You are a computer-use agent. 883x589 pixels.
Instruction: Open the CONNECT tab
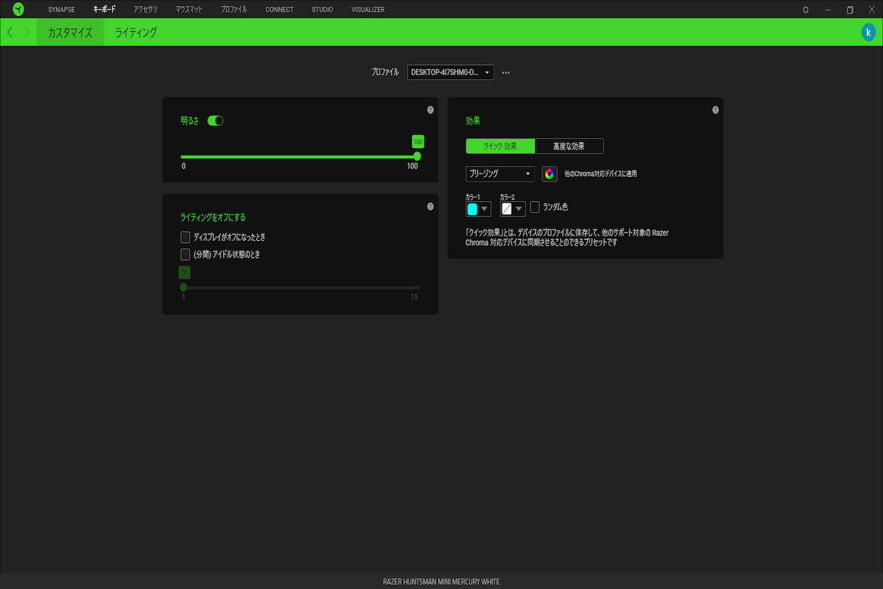pyautogui.click(x=280, y=10)
